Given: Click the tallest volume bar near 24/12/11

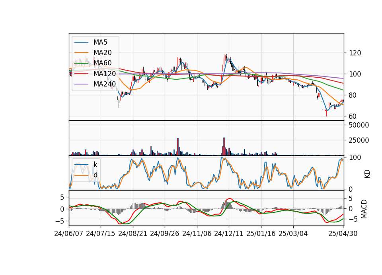Looking at the screenshot, I should pyautogui.click(x=224, y=146).
